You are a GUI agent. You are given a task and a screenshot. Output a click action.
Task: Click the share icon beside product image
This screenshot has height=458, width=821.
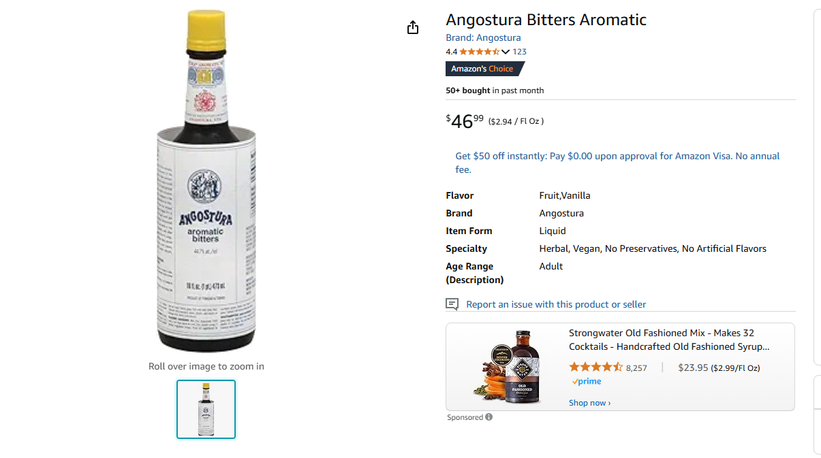click(x=413, y=27)
